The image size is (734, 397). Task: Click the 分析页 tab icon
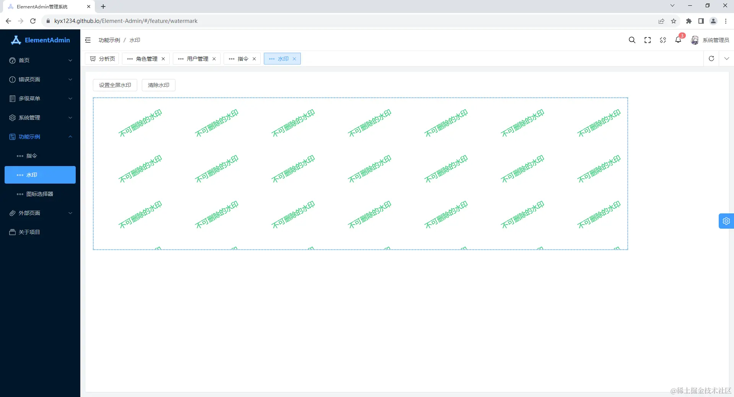pos(93,59)
